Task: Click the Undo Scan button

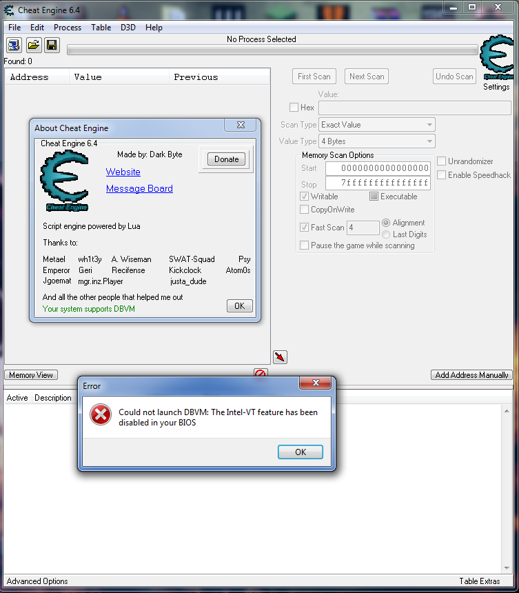Action: click(x=454, y=77)
